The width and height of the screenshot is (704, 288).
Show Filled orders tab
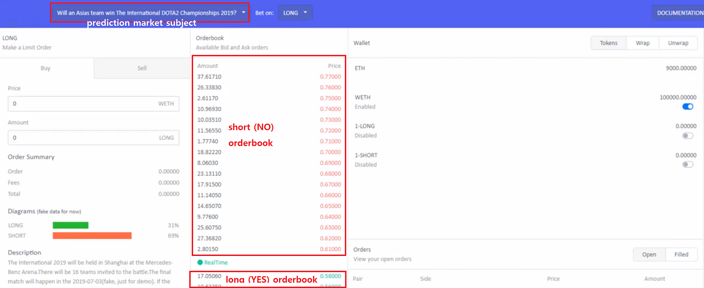coord(681,255)
